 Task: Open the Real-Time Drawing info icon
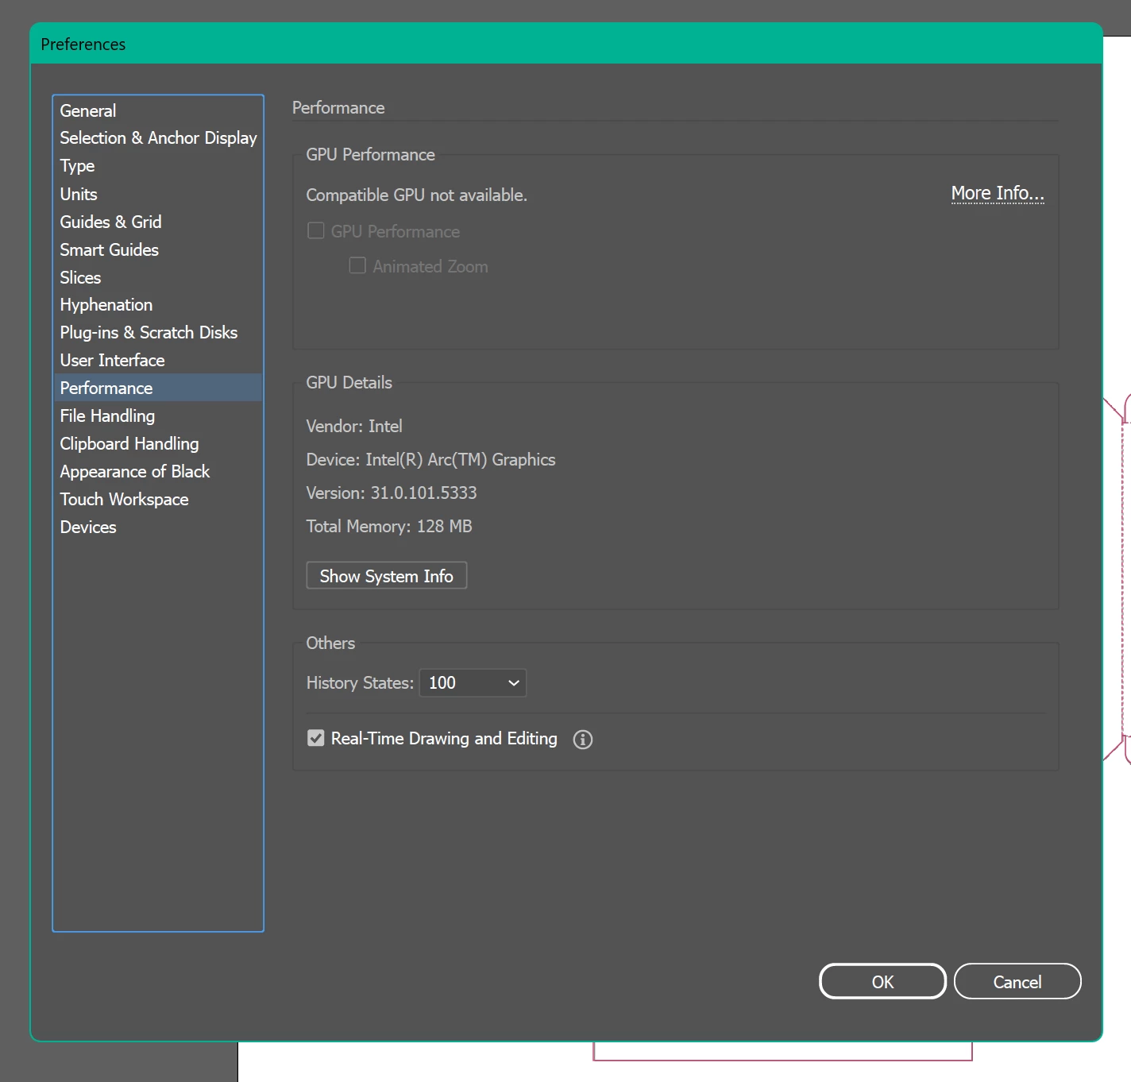(x=583, y=740)
